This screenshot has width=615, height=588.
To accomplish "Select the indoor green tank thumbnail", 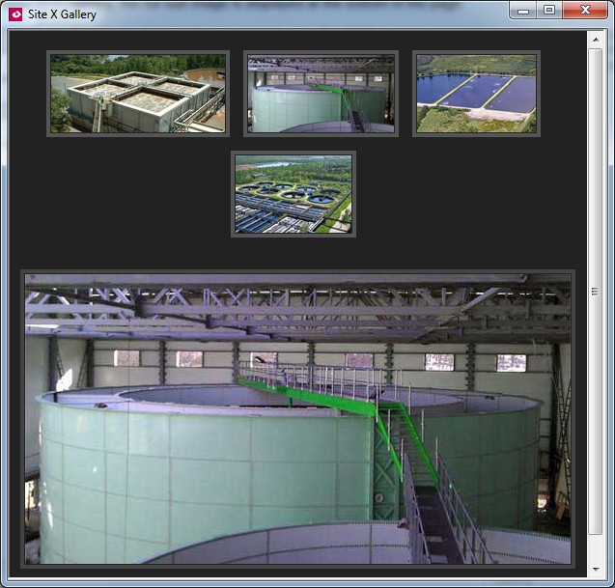I will (321, 94).
